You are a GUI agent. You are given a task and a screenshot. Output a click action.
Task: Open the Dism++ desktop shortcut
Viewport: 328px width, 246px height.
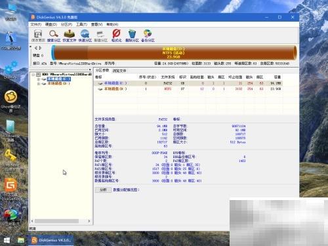[x=10, y=70]
